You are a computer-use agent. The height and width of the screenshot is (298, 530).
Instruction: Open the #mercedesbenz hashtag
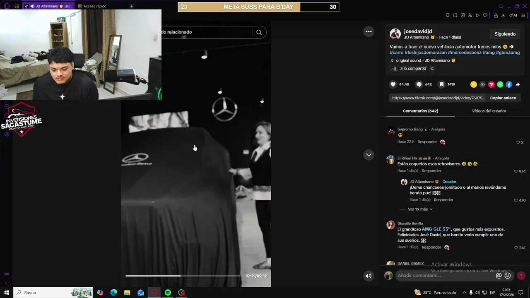465,53
